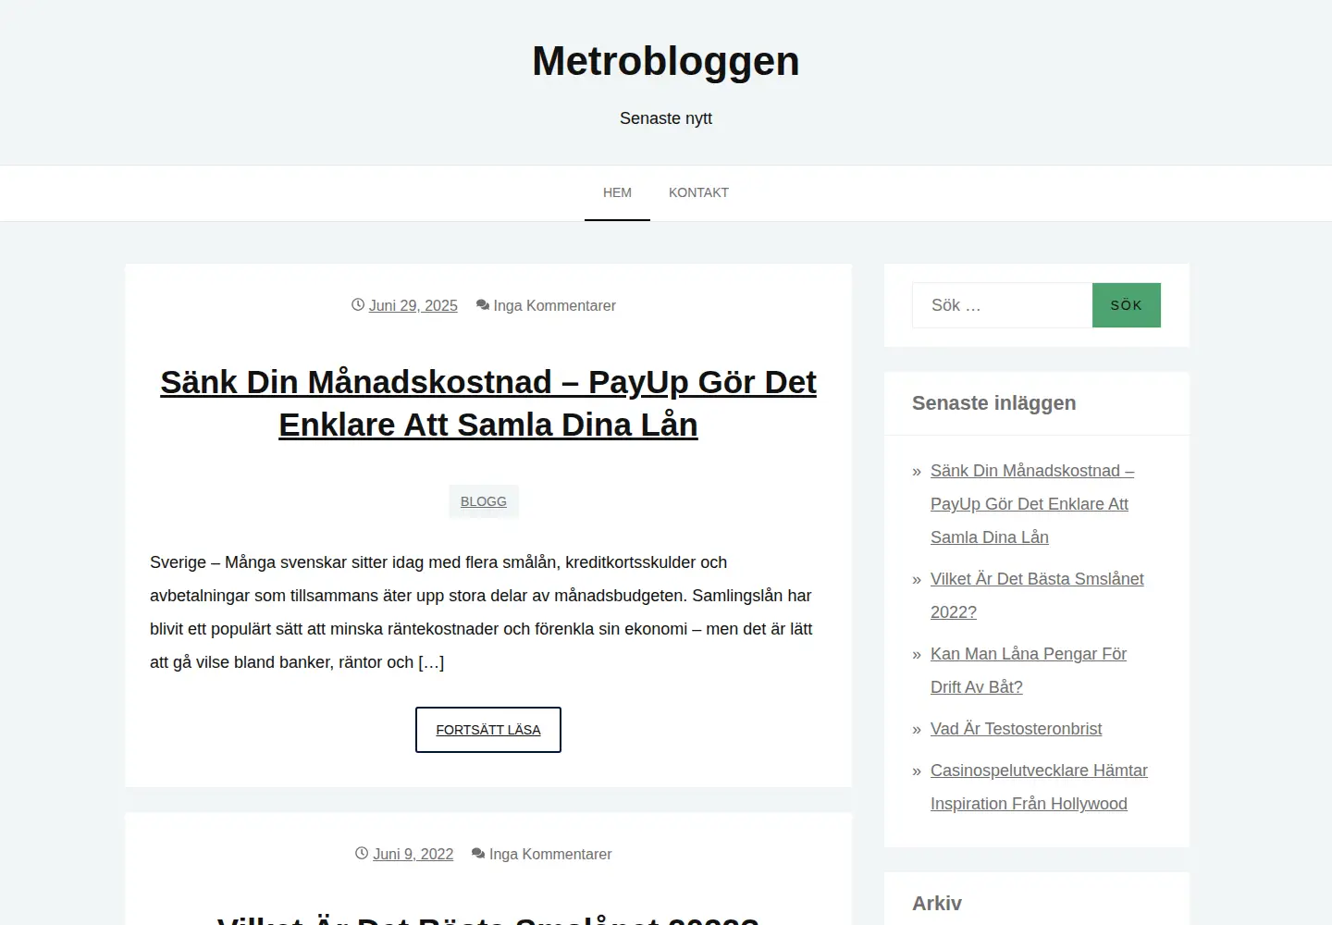Screen dimensions: 1332x925
Task: Open sidebar link Sänk Din Månadskostnad
Action: coord(1032,504)
